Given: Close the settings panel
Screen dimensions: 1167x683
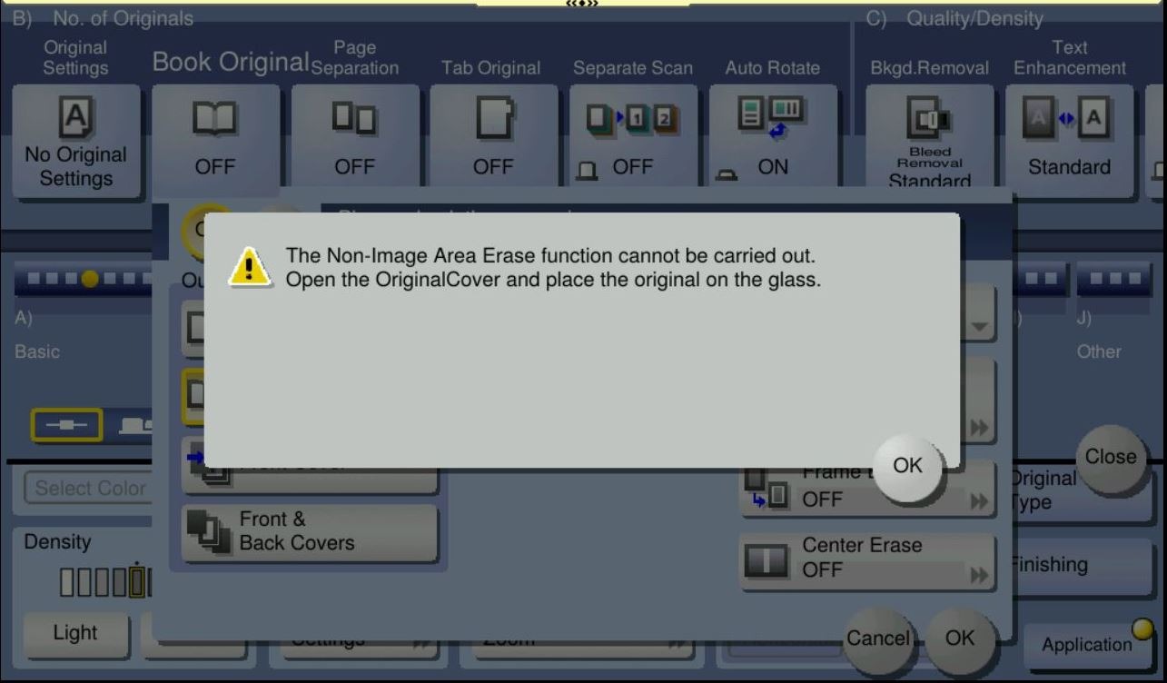Looking at the screenshot, I should coord(1110,457).
